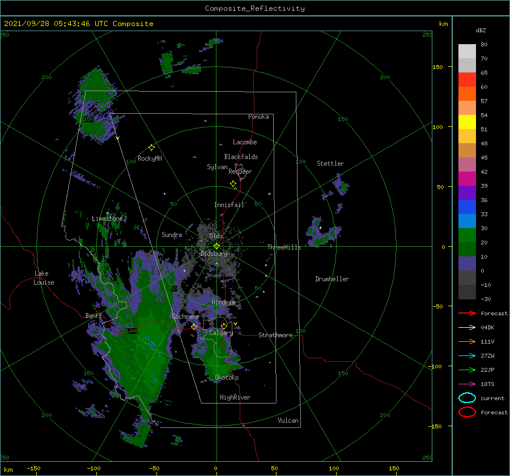This screenshot has height=476, width=510.
Task: Select the orange 57-60 dBZ swatch
Action: point(467,94)
